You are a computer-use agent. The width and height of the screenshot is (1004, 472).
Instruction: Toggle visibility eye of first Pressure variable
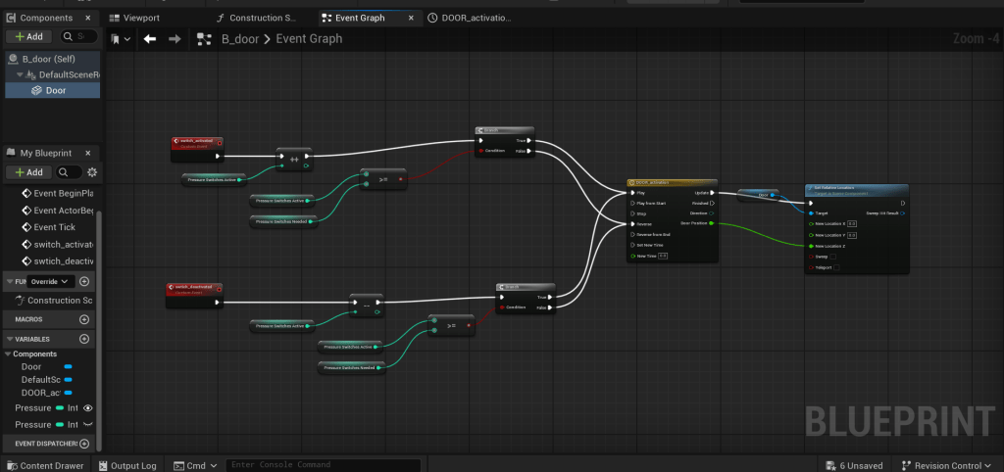click(x=88, y=407)
